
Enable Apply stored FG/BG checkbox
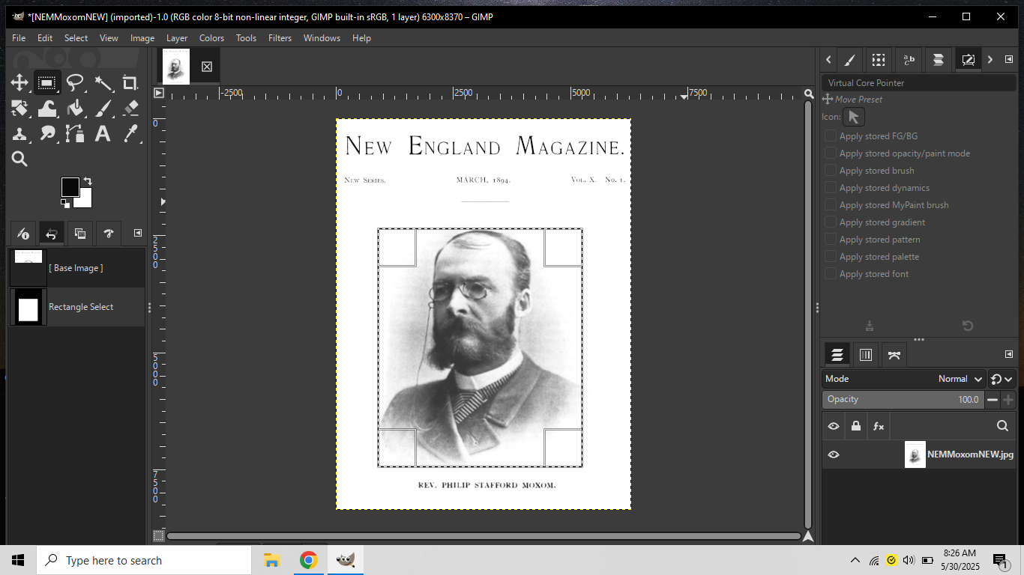click(831, 136)
